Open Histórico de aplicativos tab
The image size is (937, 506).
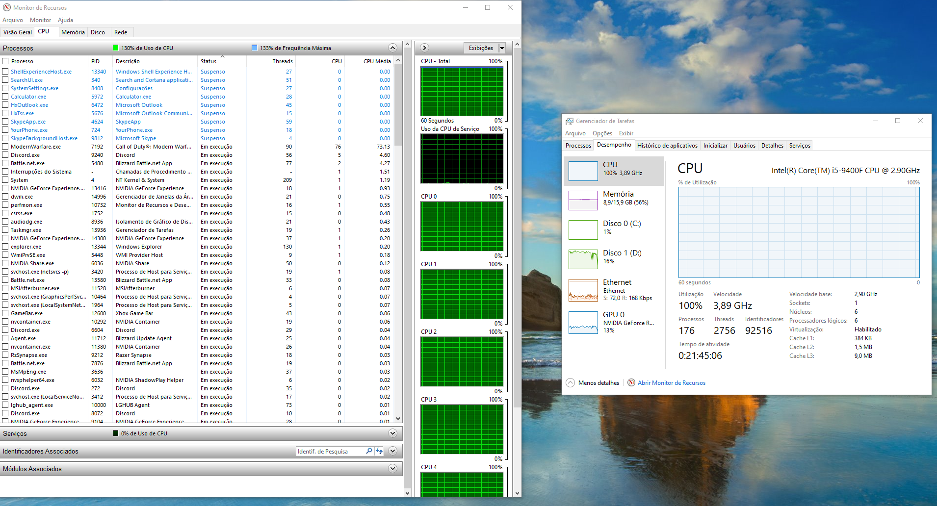click(667, 146)
